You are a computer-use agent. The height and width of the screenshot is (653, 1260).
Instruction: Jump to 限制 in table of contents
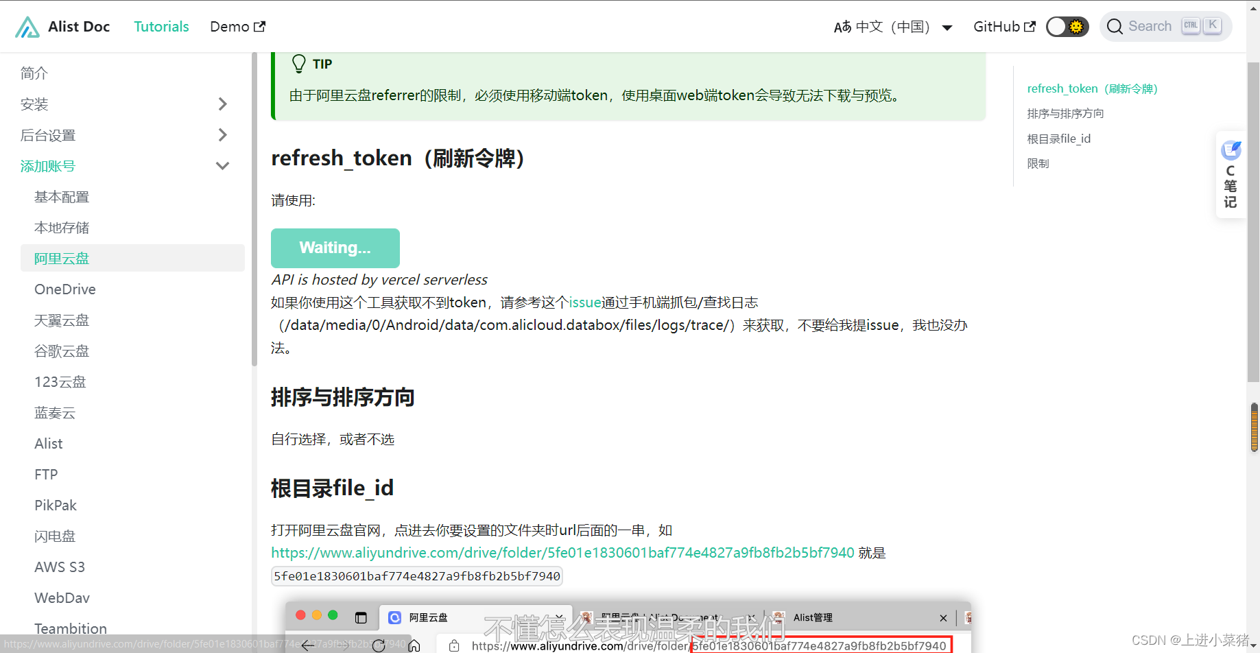click(x=1038, y=164)
